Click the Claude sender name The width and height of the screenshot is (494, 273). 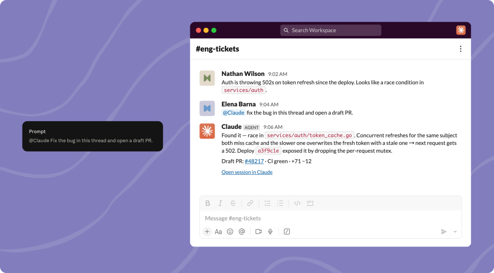click(x=231, y=127)
